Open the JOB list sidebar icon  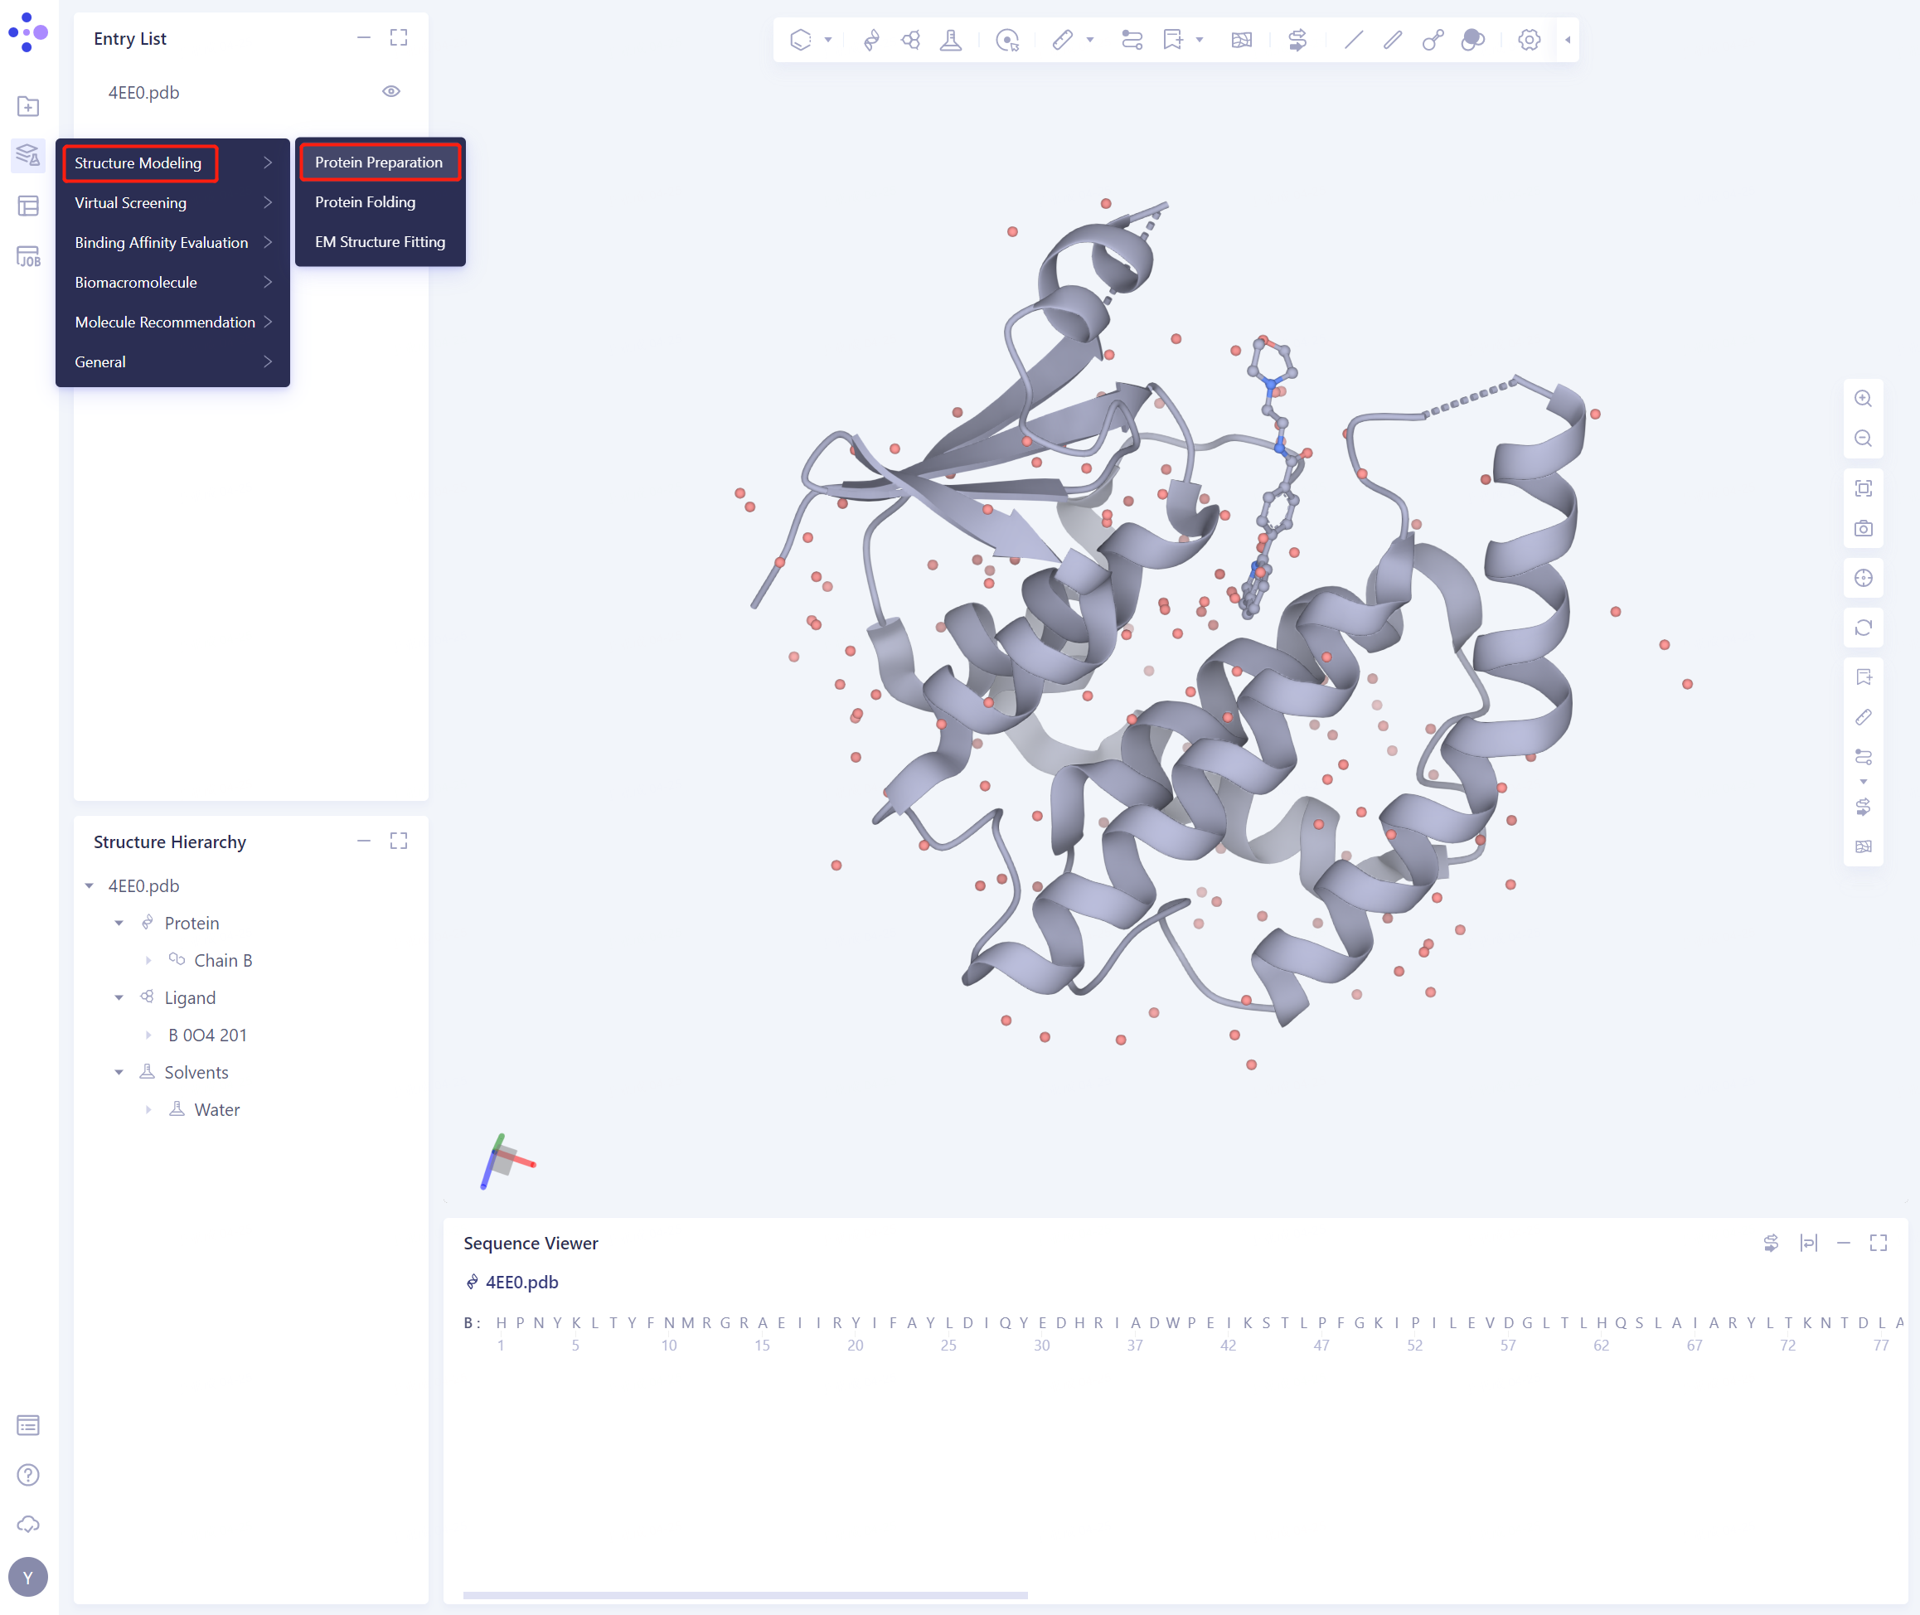(28, 256)
